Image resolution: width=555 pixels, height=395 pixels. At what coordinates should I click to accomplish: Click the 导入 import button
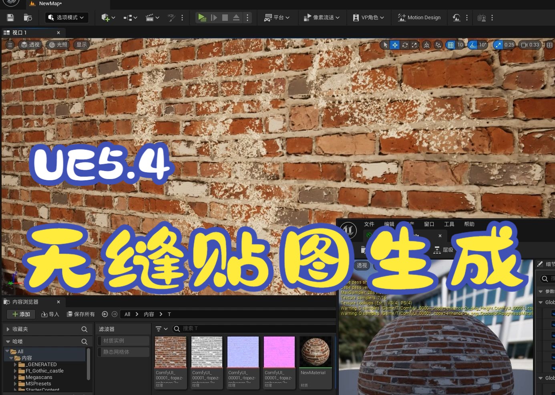coord(50,314)
